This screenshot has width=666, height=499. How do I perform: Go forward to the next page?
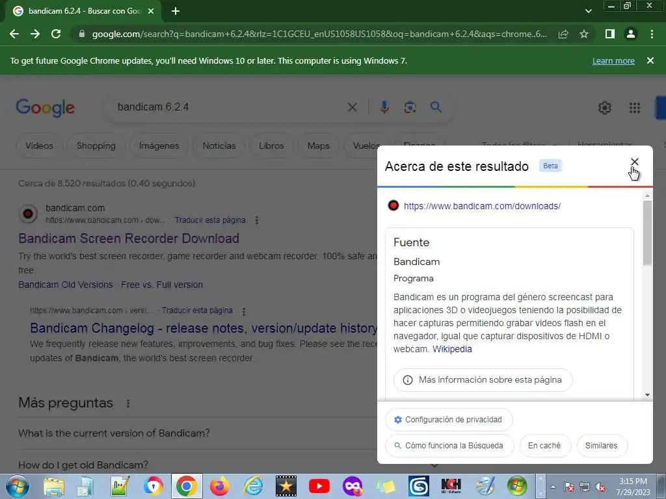click(x=35, y=34)
